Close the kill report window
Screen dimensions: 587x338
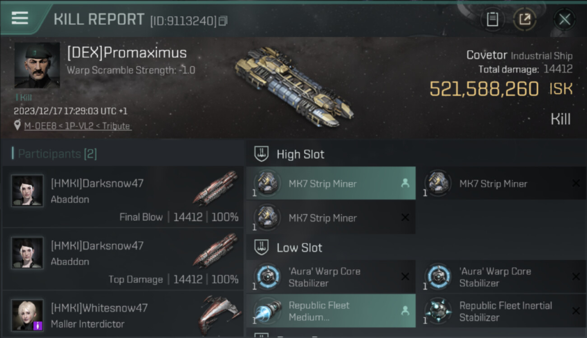[x=564, y=19]
